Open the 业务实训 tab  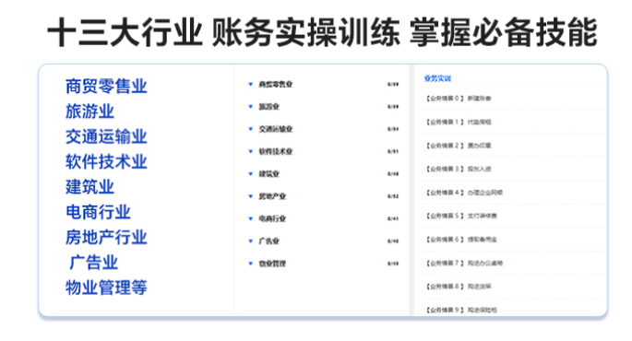pos(437,78)
